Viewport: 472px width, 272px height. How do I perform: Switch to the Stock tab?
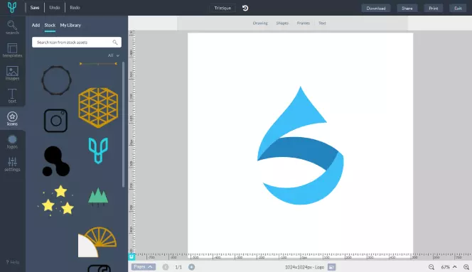coord(50,26)
